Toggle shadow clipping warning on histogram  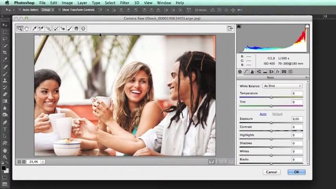239,26
